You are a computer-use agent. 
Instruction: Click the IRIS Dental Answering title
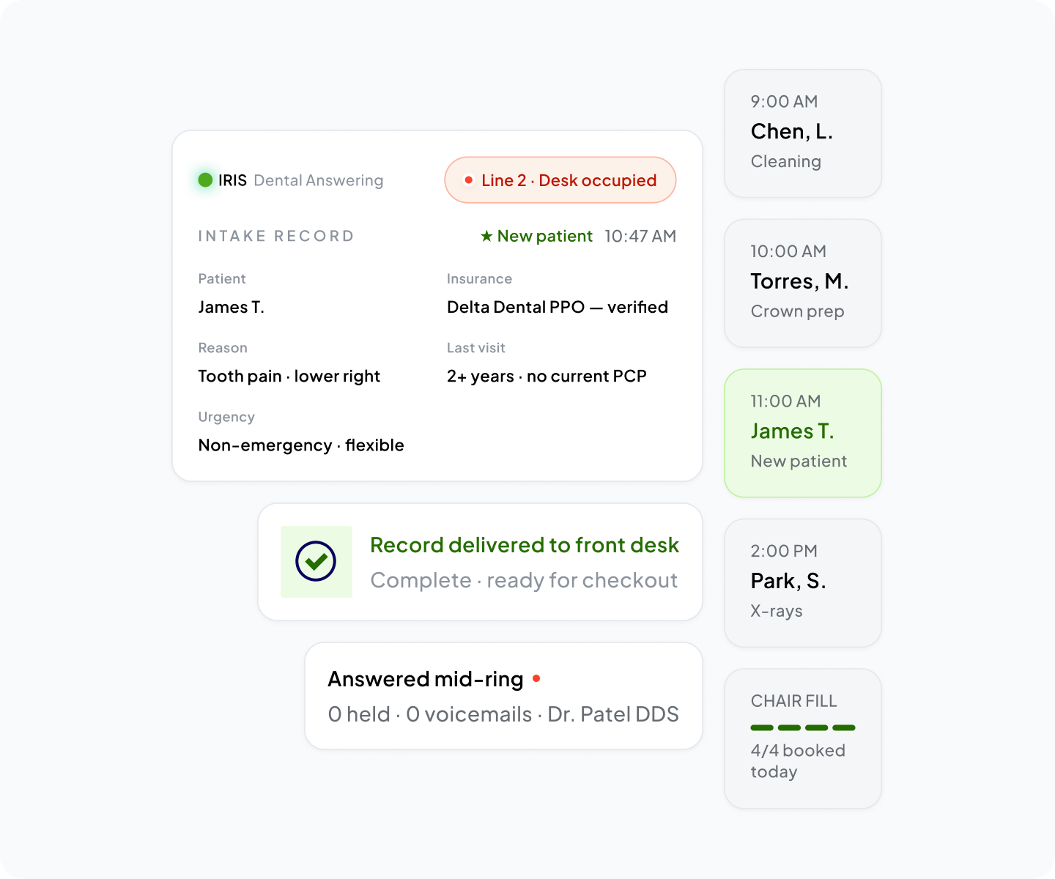click(300, 180)
